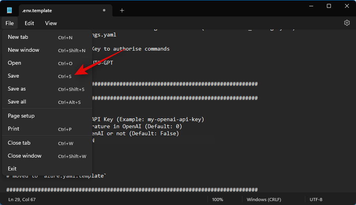The image size is (356, 205).
Task: Close the File menu via File item
Action: (x=9, y=23)
